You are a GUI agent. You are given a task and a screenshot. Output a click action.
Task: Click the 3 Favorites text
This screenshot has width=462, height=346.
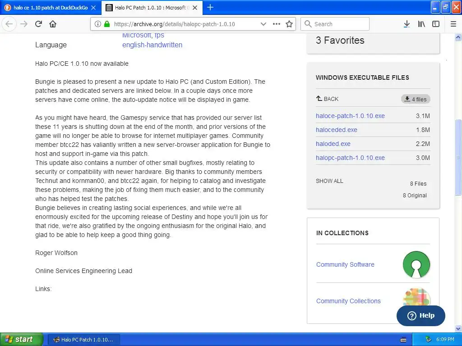coord(340,40)
